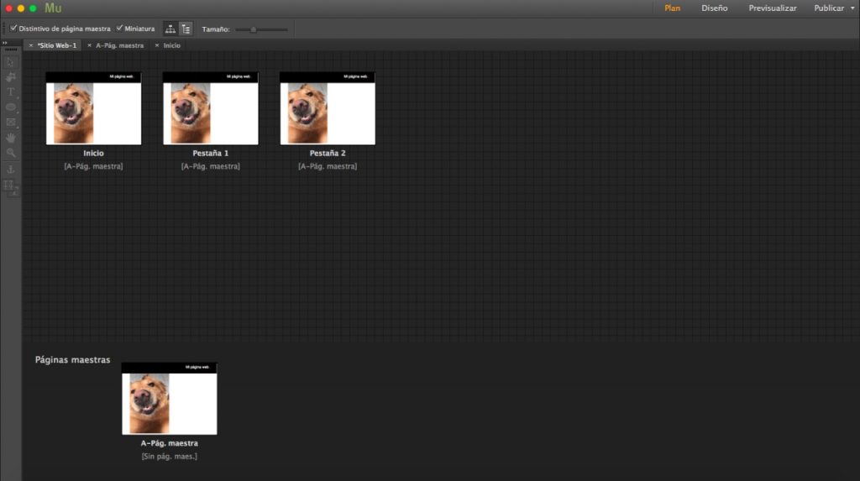Open Plan mode
This screenshot has height=481, width=860.
[x=673, y=8]
